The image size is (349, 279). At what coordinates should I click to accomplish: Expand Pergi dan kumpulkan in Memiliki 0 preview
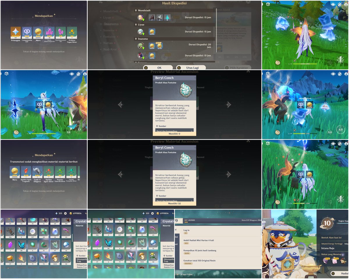(174, 130)
